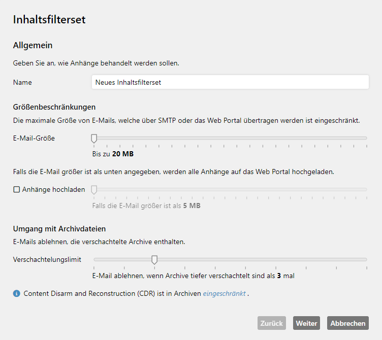Click the Verschachtelungslimit field label
Screen dimensions: 382x340
[x=47, y=260]
